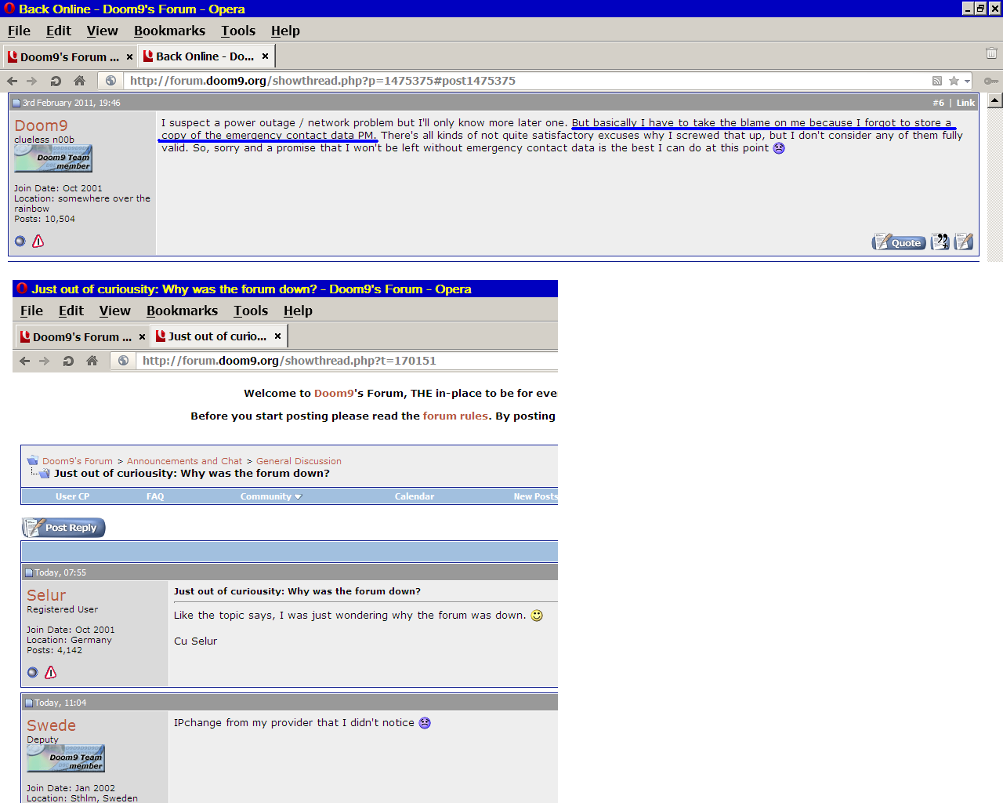Screen dimensions: 1003x803
Task: Open the closed tabs trash icon
Action: (x=991, y=53)
